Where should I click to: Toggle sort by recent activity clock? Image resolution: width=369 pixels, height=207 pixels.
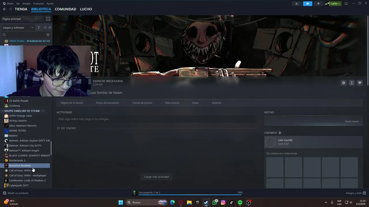pos(45,28)
